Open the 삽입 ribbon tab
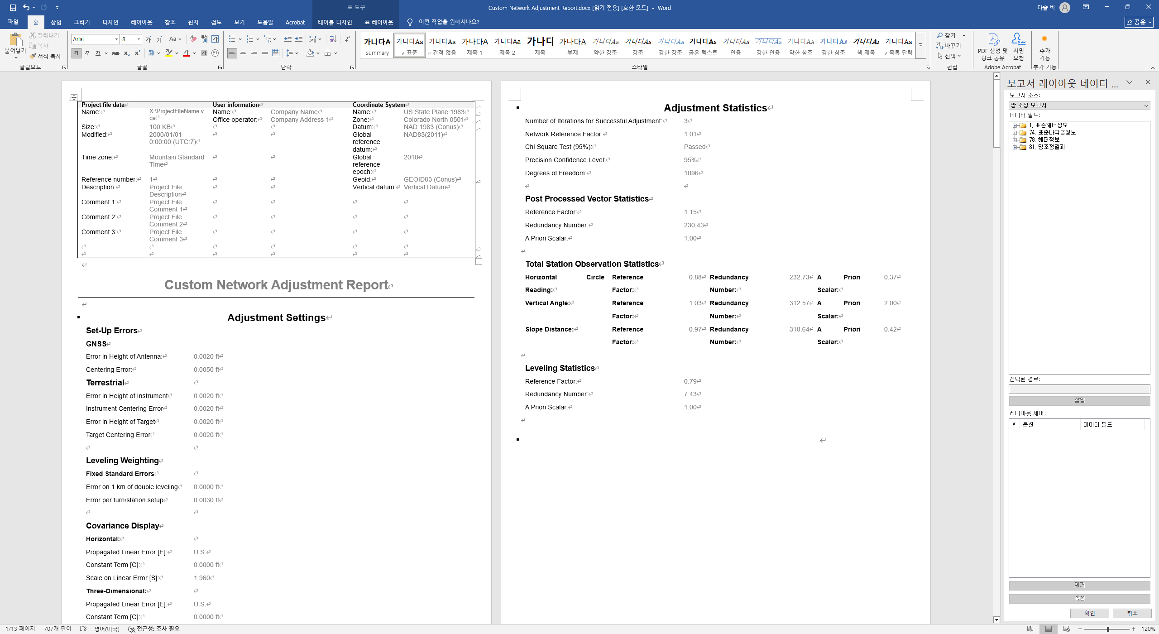The width and height of the screenshot is (1159, 634). pos(56,22)
